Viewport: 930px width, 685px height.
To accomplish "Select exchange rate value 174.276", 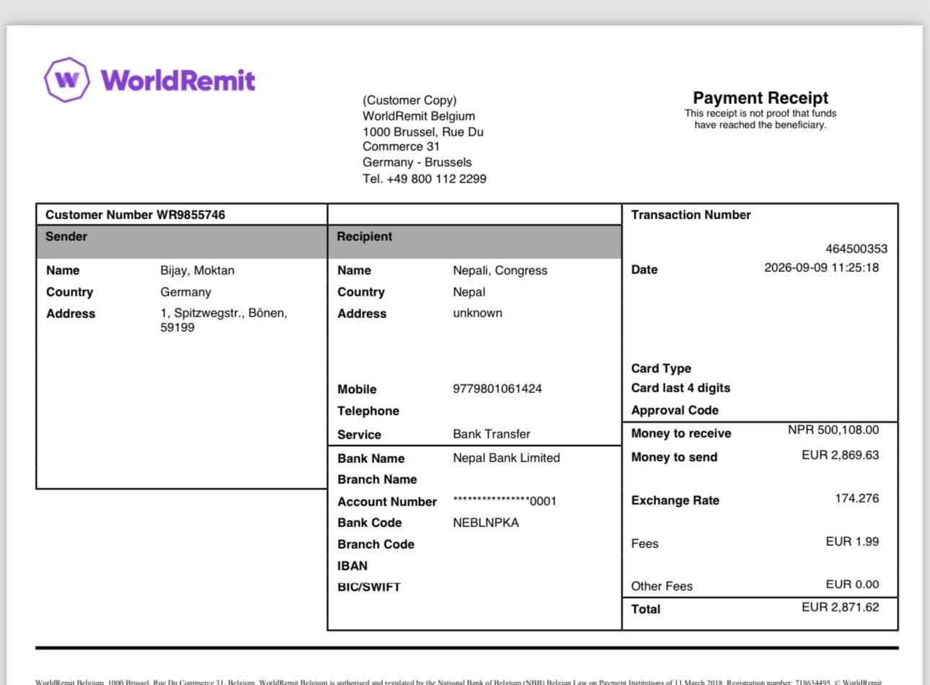I will [x=857, y=498].
